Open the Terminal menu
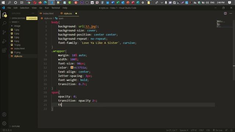 point(55,8)
